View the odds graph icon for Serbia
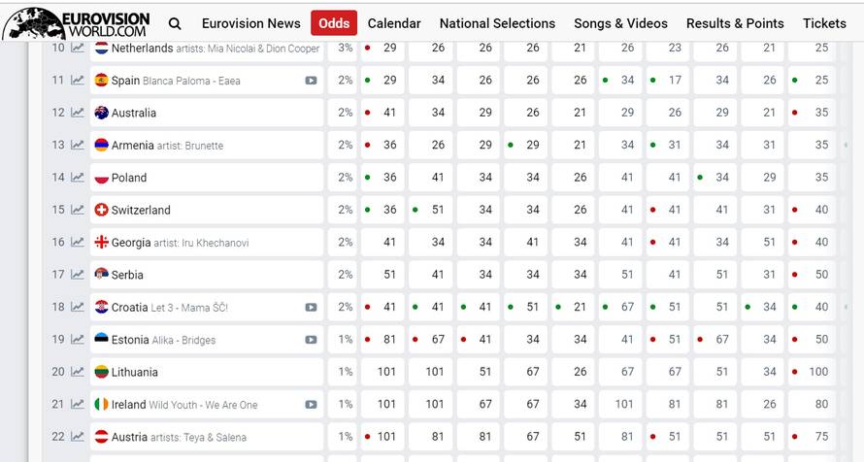The height and width of the screenshot is (462, 864). click(x=78, y=275)
